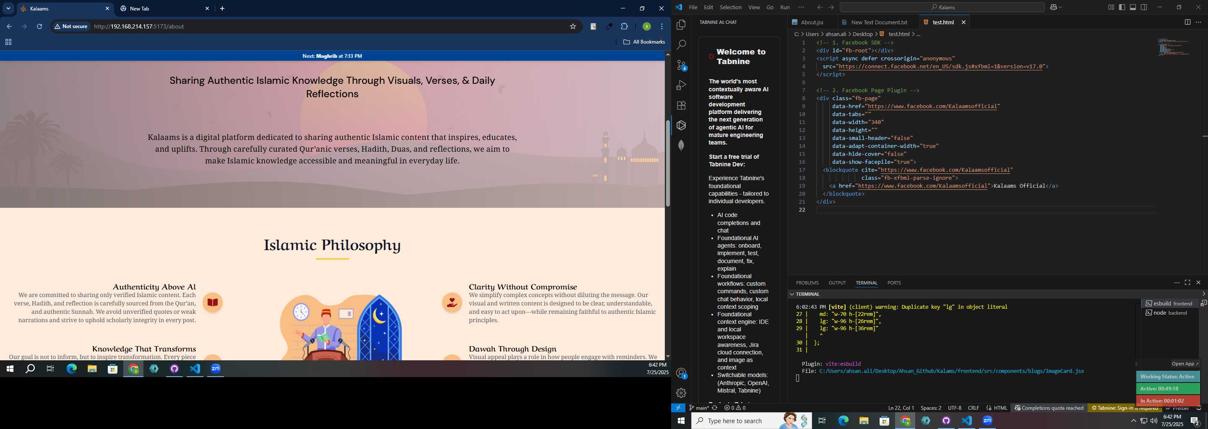Screen dimensions: 1208x429
Task: Open the Accounts menu in VS Code
Action: pos(681,373)
